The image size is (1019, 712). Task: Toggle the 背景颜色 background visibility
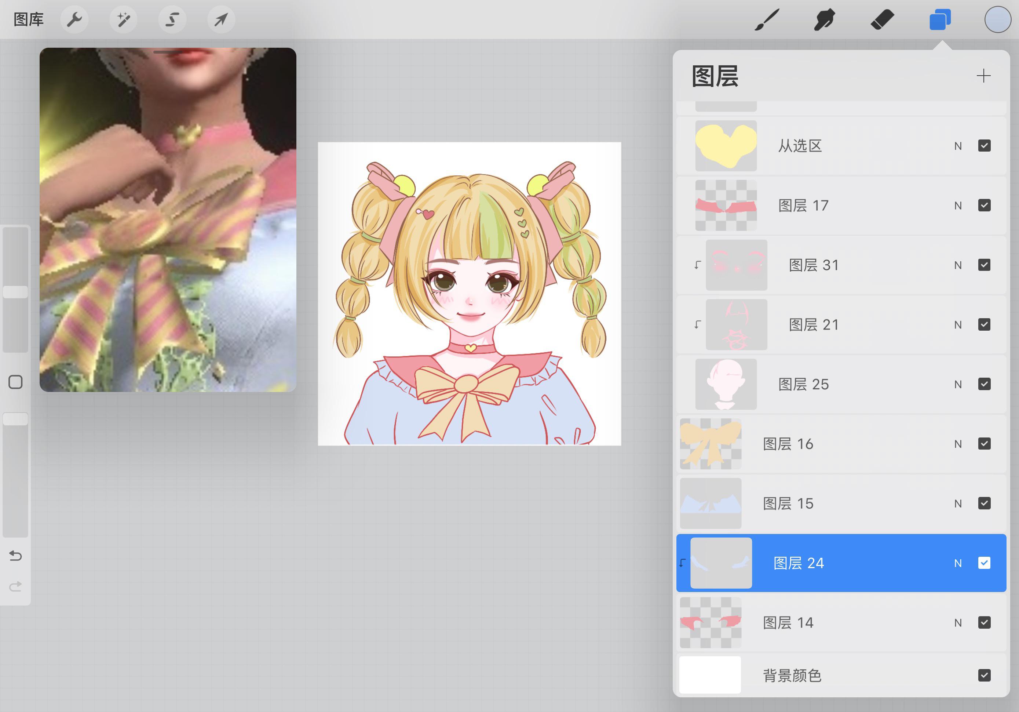(984, 675)
